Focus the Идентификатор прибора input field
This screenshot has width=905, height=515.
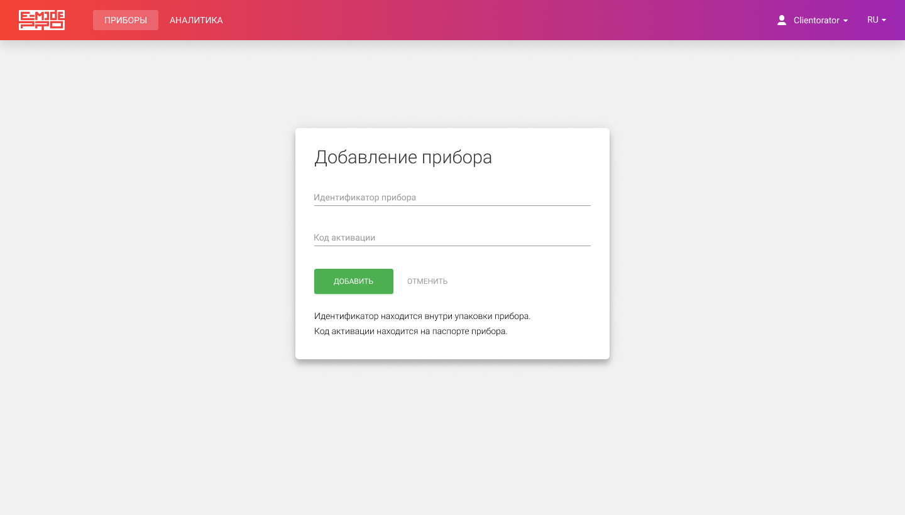coord(452,197)
